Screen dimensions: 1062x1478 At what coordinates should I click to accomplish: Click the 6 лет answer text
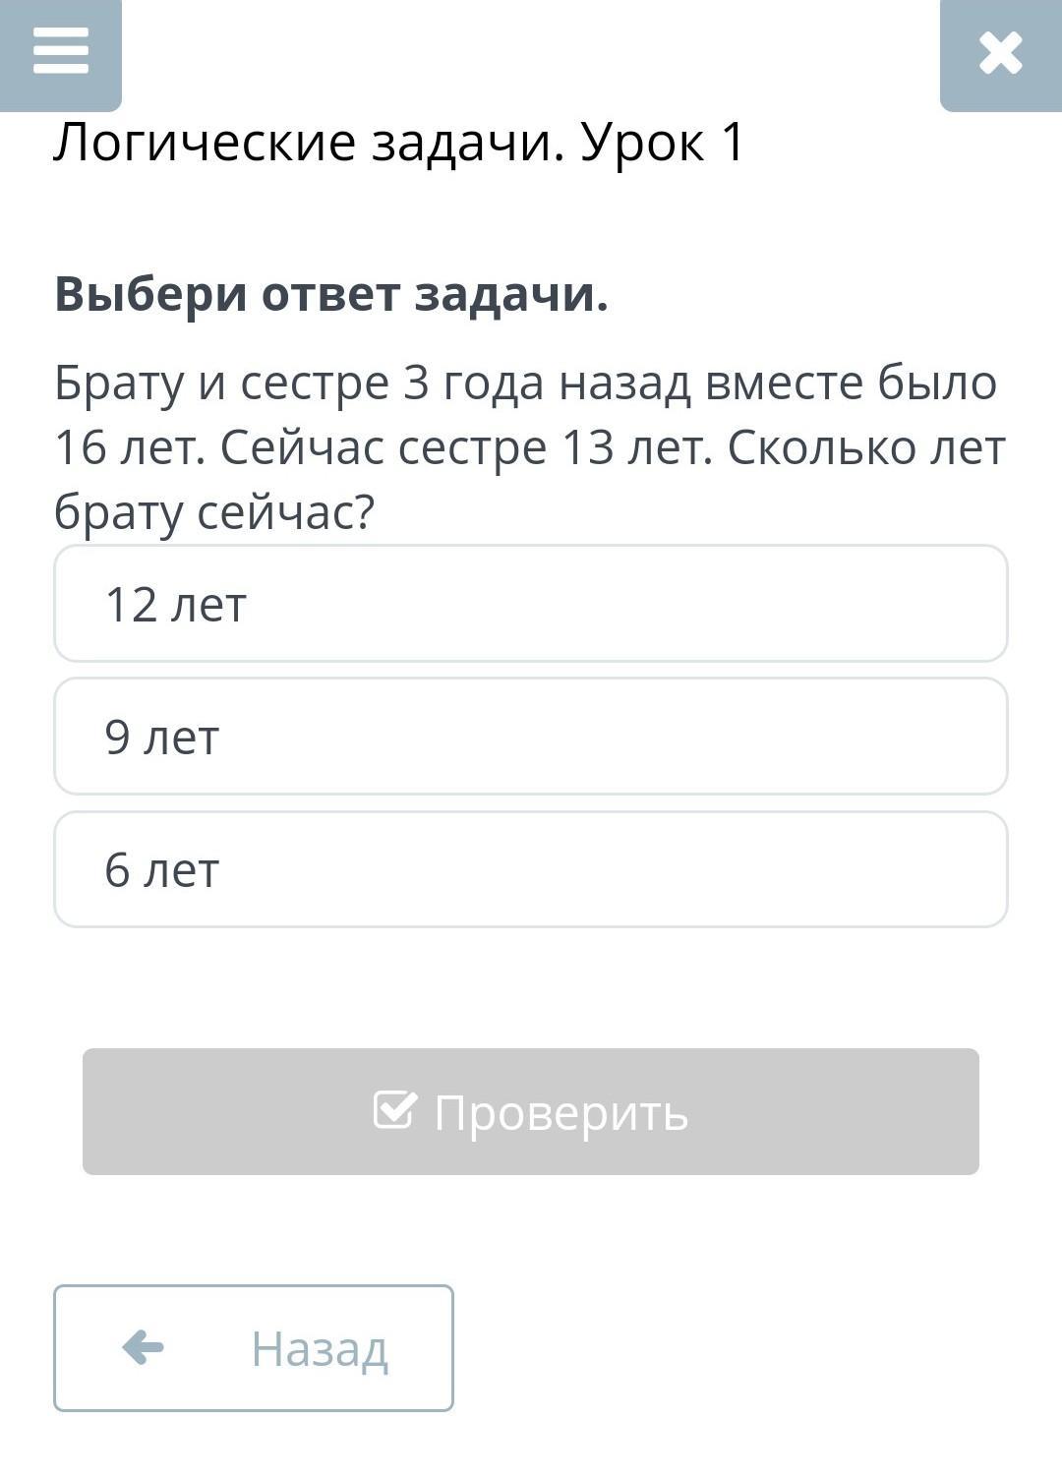(162, 869)
